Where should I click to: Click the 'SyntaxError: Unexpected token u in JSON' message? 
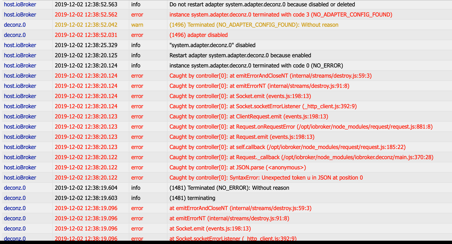[266, 178]
